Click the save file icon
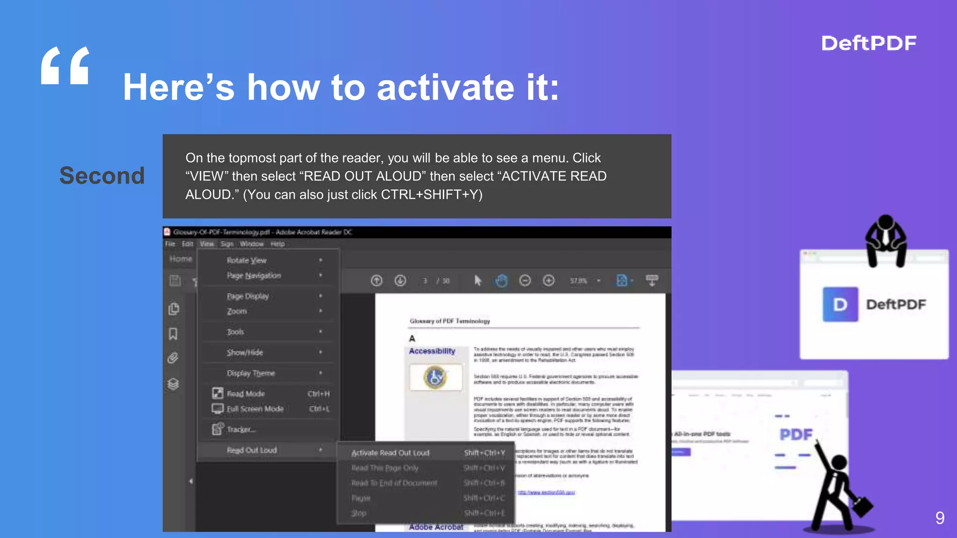The image size is (957, 538). 175,280
